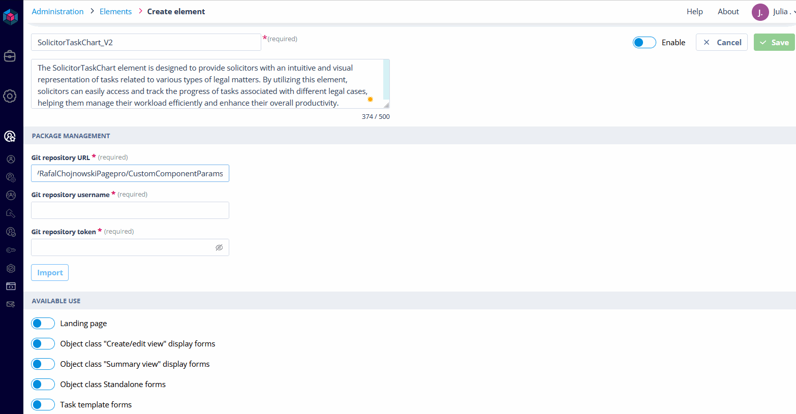This screenshot has height=414, width=796.
Task: Click inside the description text area
Action: [x=210, y=84]
